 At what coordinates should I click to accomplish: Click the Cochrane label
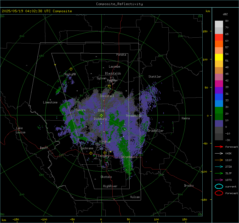tap(87, 148)
